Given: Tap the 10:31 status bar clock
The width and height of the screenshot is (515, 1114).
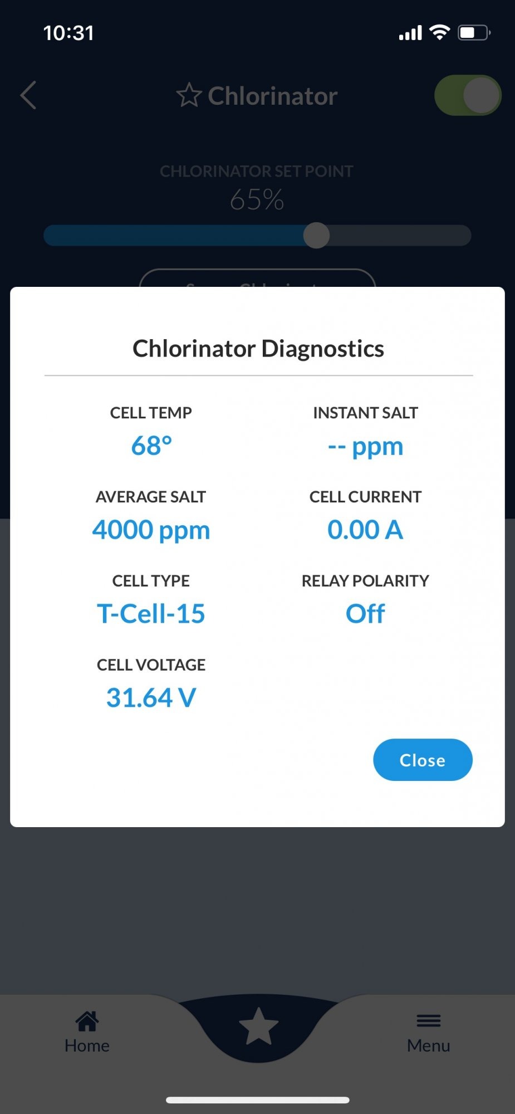Looking at the screenshot, I should tap(68, 33).
